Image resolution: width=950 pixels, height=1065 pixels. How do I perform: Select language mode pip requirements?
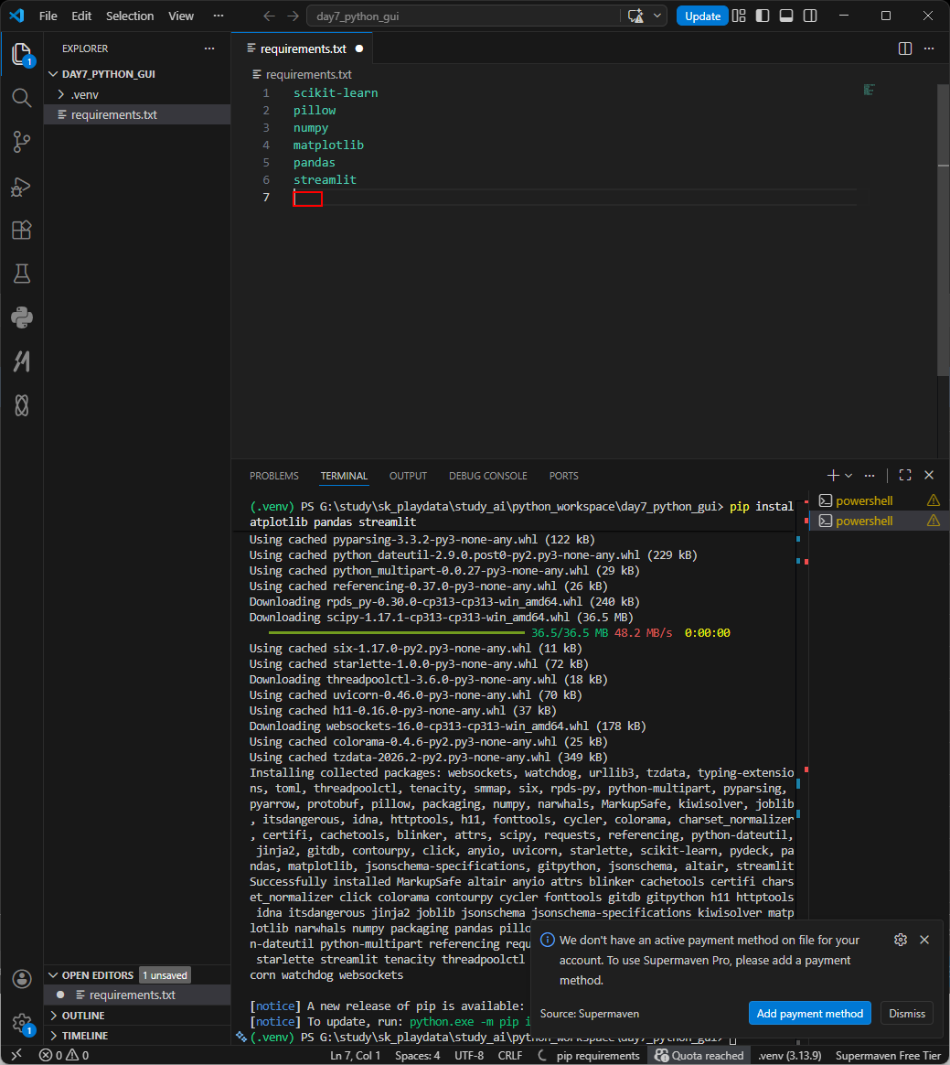[x=598, y=1056]
